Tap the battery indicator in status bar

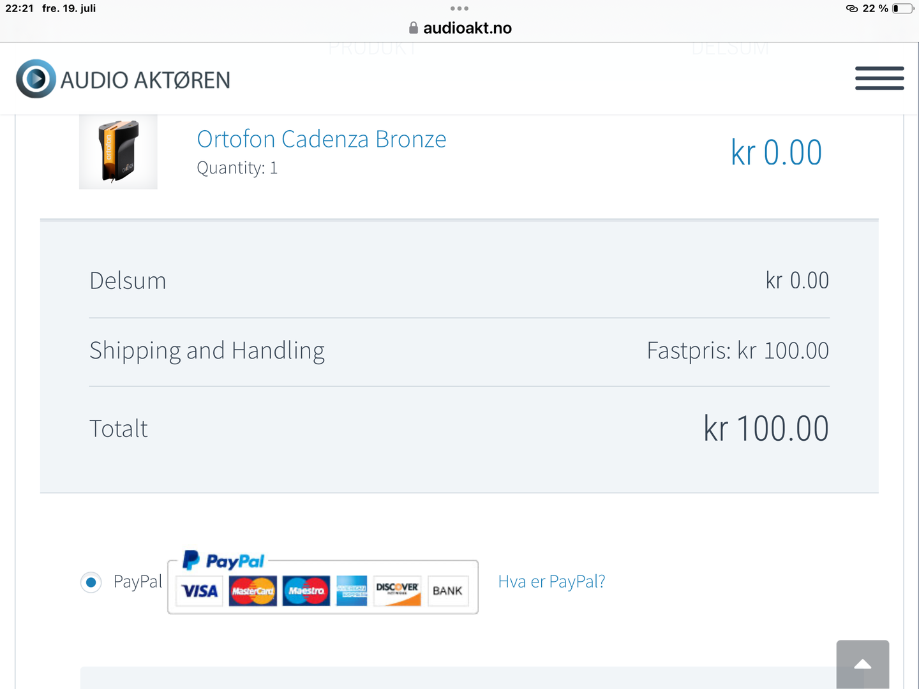pyautogui.click(x=902, y=8)
